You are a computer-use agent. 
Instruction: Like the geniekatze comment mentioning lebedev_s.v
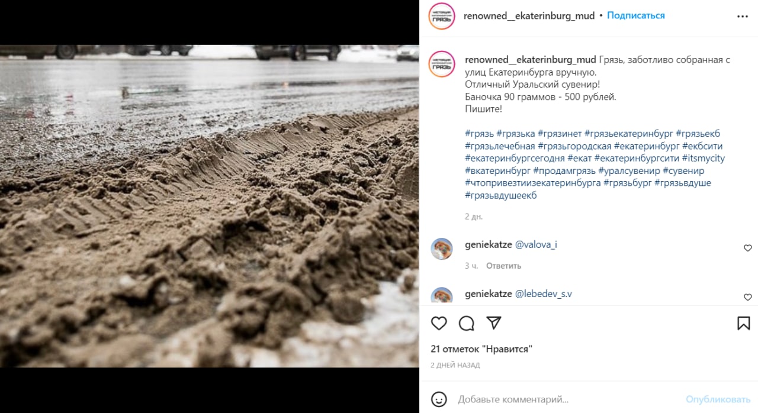click(x=747, y=297)
